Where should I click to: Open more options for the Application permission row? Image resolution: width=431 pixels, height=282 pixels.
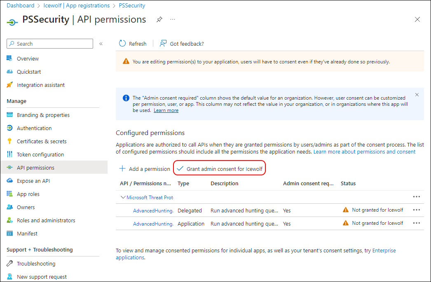pos(417,223)
